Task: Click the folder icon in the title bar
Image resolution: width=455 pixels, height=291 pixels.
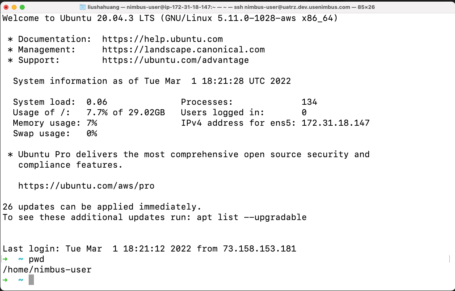Action: tap(83, 7)
